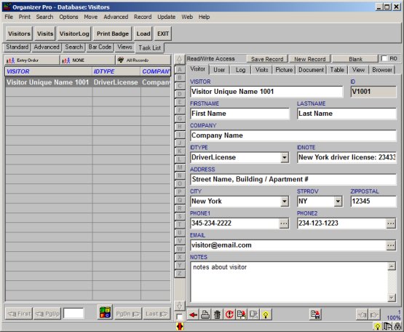Switch to the Browser tab
Viewport: 404px width, 332px height.
tap(382, 70)
